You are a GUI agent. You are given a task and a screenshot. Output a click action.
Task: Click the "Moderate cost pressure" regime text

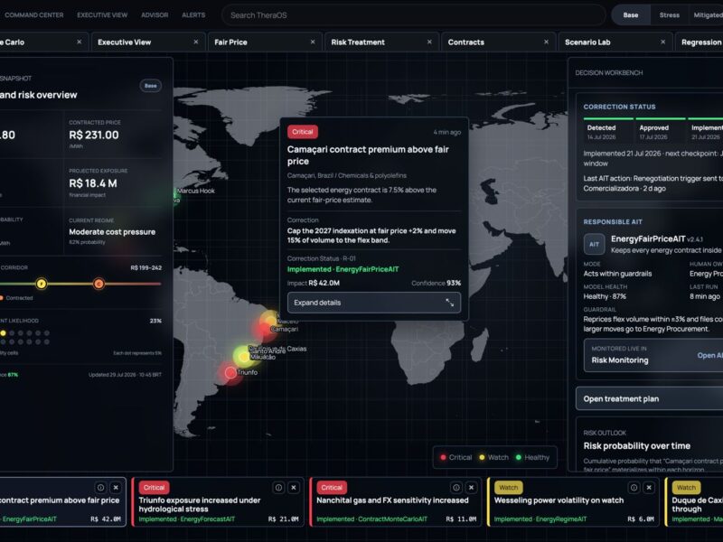tap(112, 232)
